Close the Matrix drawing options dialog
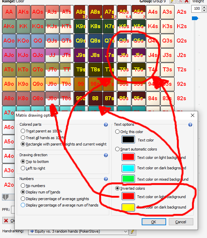The image size is (207, 238). 193,115
